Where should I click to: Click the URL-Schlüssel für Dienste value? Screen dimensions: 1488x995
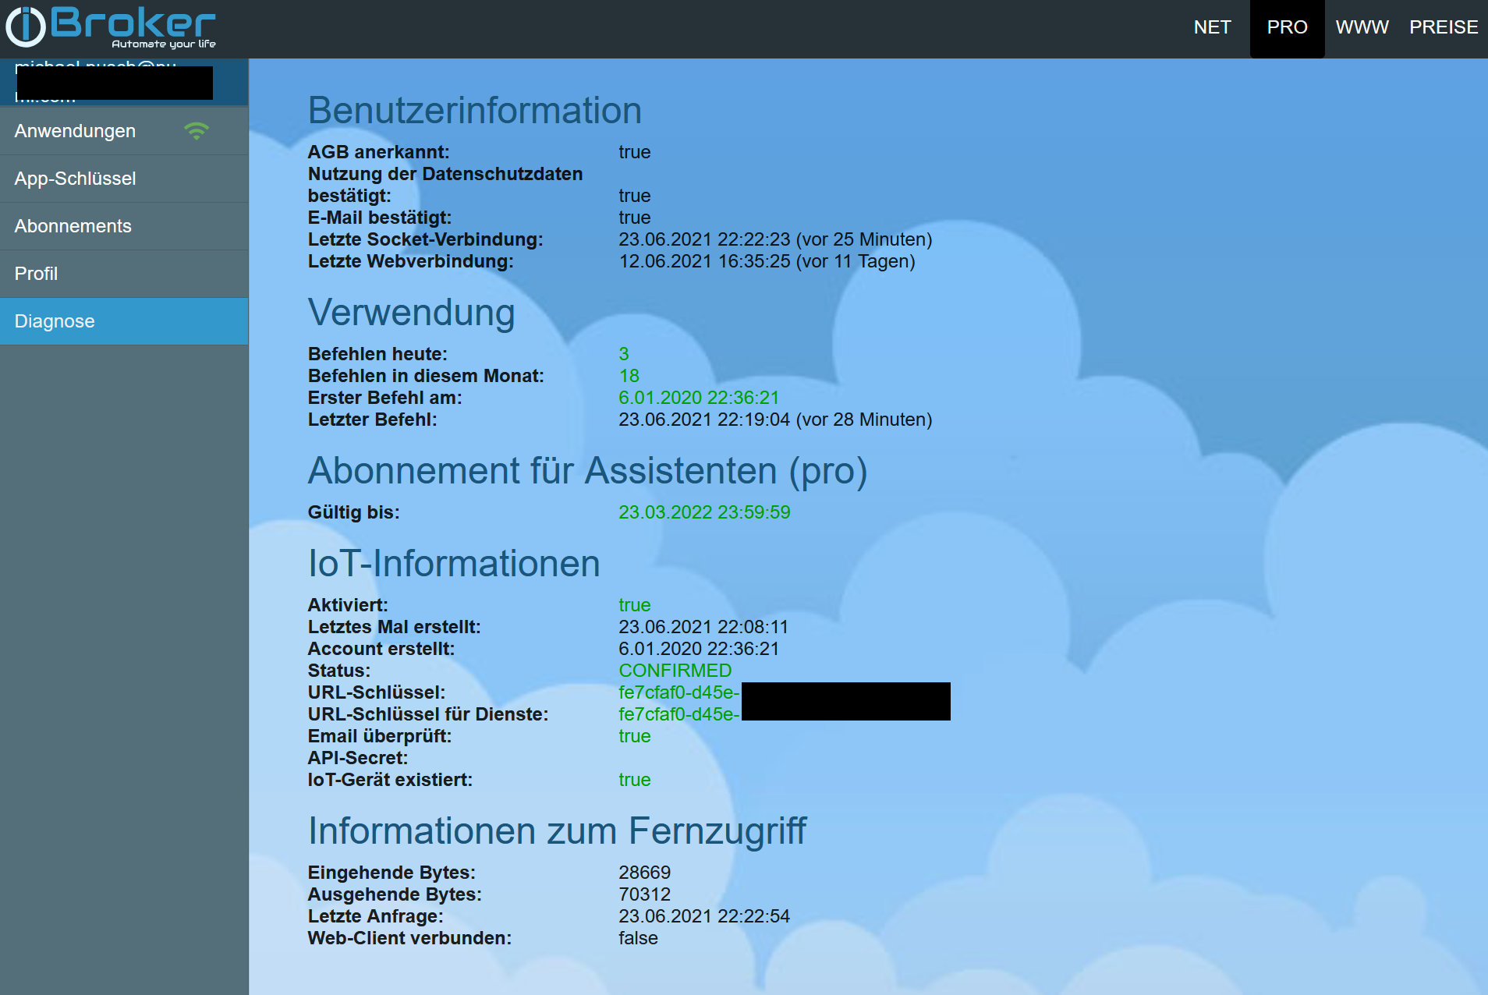coord(678,714)
